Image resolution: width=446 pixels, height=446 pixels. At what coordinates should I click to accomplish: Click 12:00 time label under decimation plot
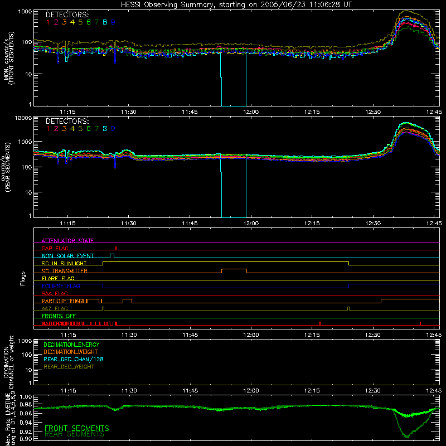[x=251, y=391]
